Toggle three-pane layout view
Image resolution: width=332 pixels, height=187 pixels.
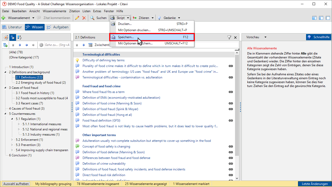tap(314, 18)
